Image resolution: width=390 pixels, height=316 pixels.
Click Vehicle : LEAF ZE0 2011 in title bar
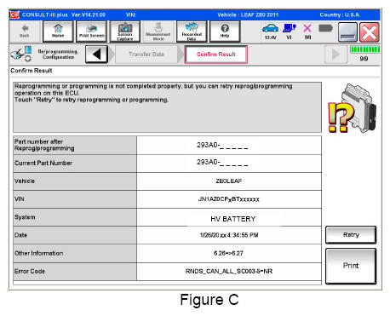tap(248, 14)
